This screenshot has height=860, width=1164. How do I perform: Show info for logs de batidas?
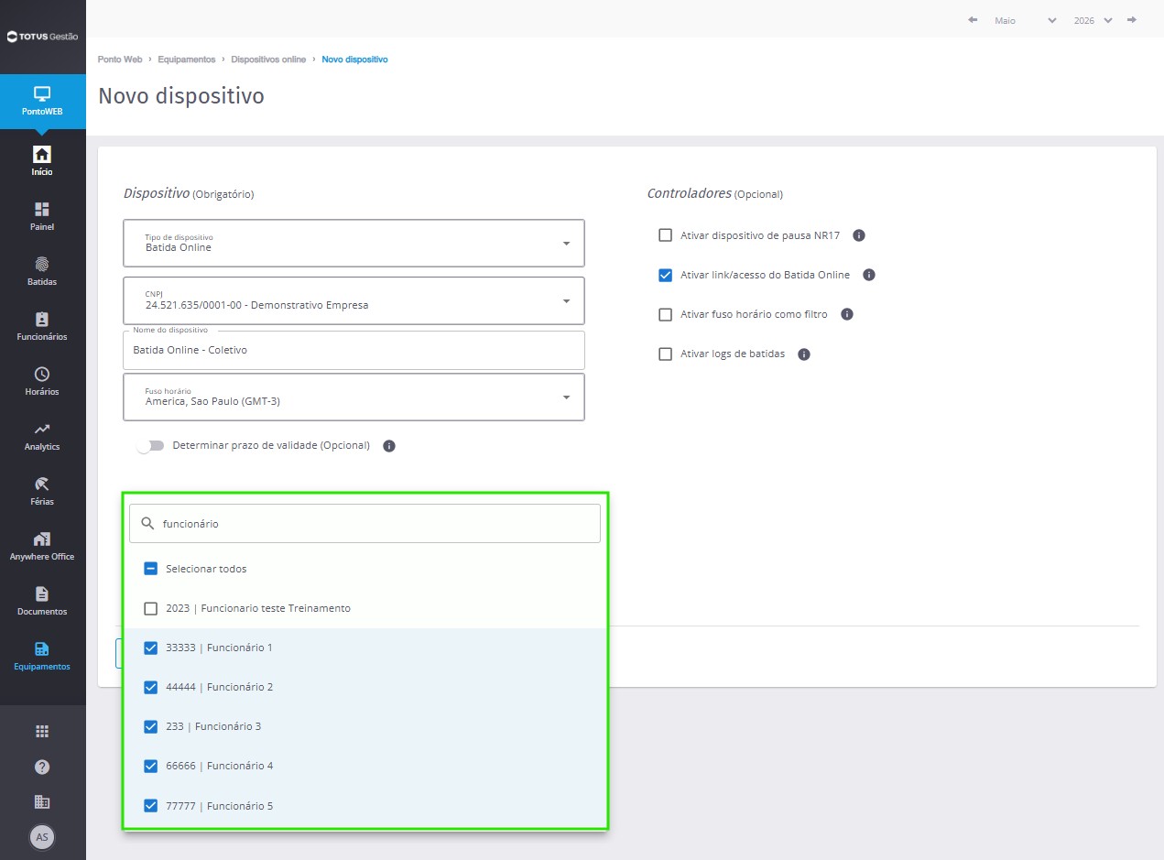click(804, 354)
